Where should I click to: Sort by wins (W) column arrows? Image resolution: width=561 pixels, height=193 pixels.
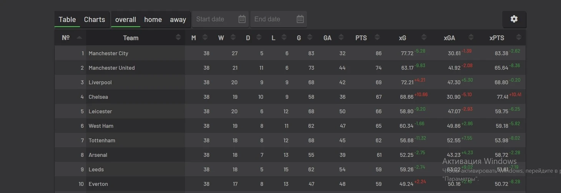pyautogui.click(x=233, y=37)
